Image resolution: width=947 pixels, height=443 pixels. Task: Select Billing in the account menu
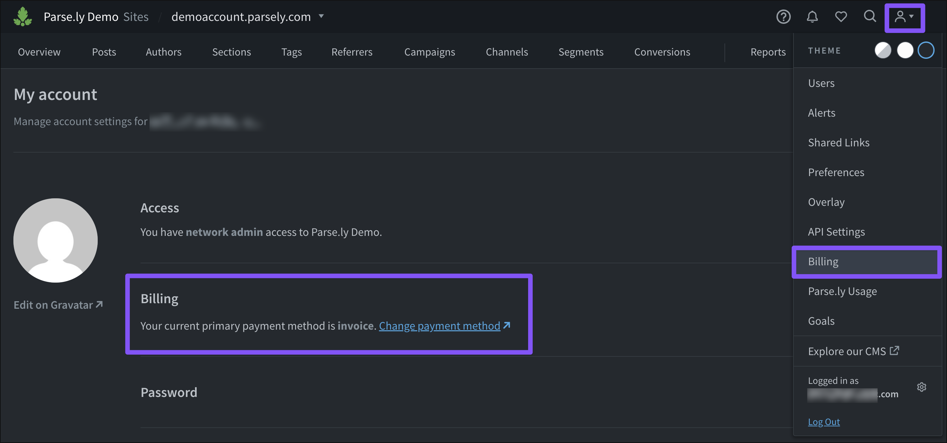[x=867, y=262]
